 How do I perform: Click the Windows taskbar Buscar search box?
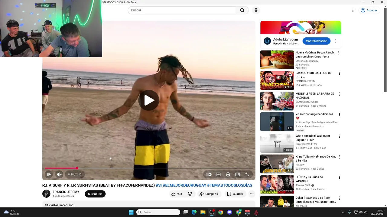point(158,212)
